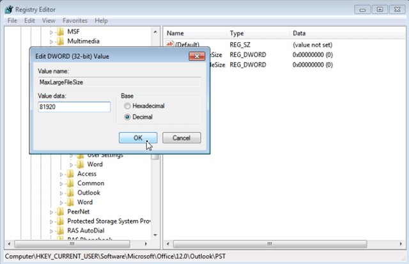The height and width of the screenshot is (264, 409).
Task: Click the folder icon next to Common
Action: (x=70, y=183)
